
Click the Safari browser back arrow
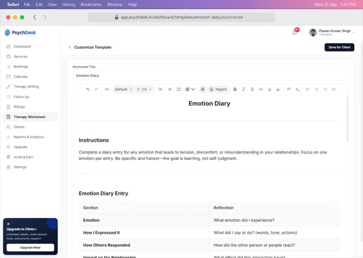click(x=35, y=17)
